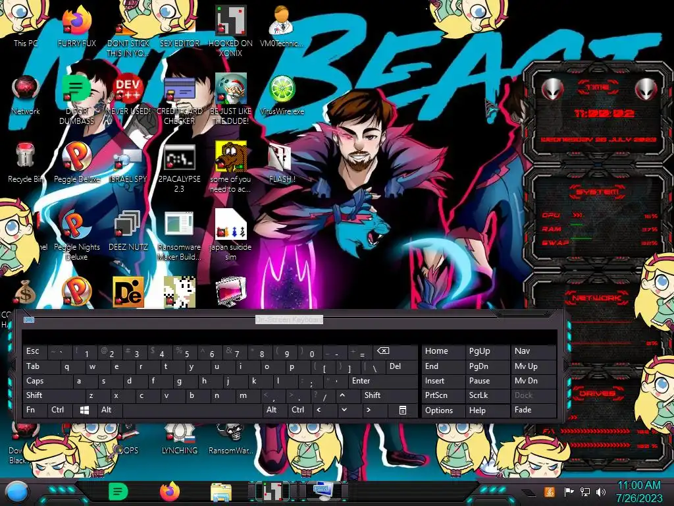674x506 pixels.
Task: Select the RansomWar skull desktop icon
Action: pyautogui.click(x=230, y=439)
